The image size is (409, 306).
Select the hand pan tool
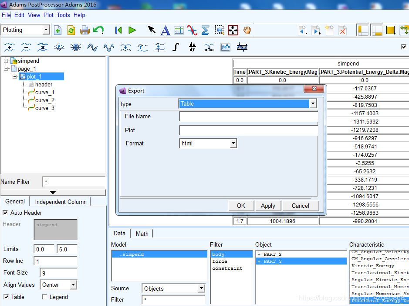click(247, 30)
